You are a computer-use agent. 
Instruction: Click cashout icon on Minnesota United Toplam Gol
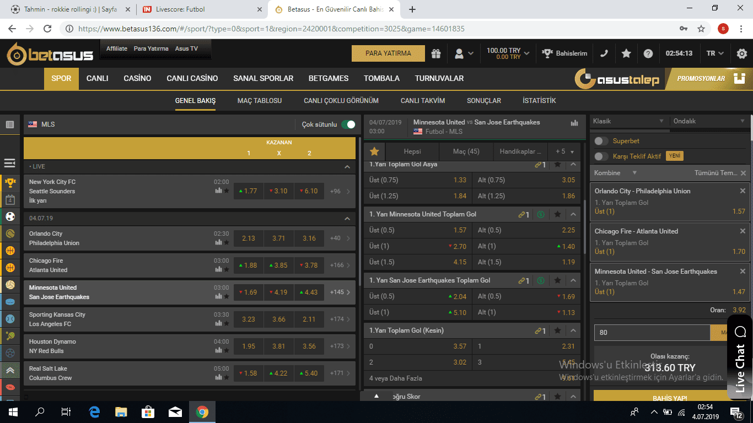point(540,214)
